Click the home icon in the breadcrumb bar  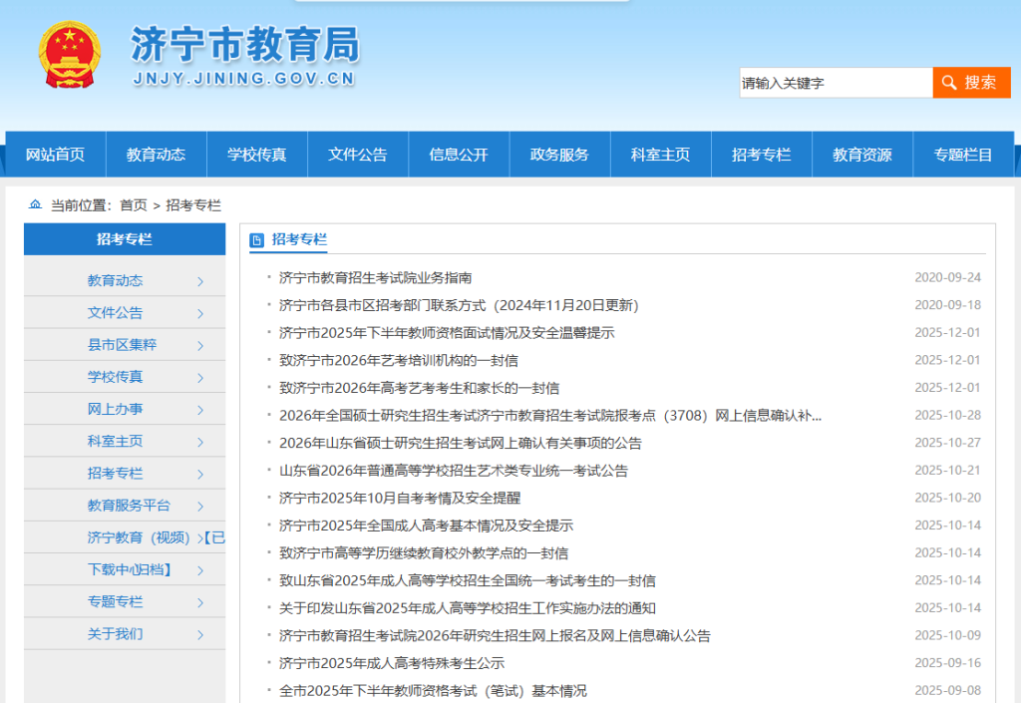(35, 205)
